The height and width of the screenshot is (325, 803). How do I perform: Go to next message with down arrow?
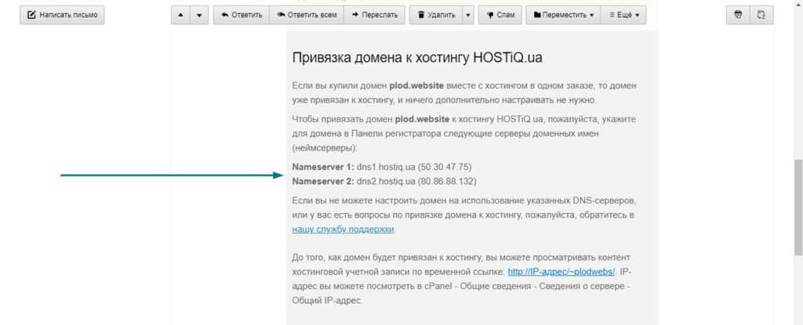tap(199, 15)
